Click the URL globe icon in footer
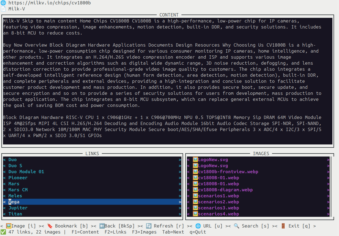The height and width of the screenshot is (236, 339). [x=198, y=226]
